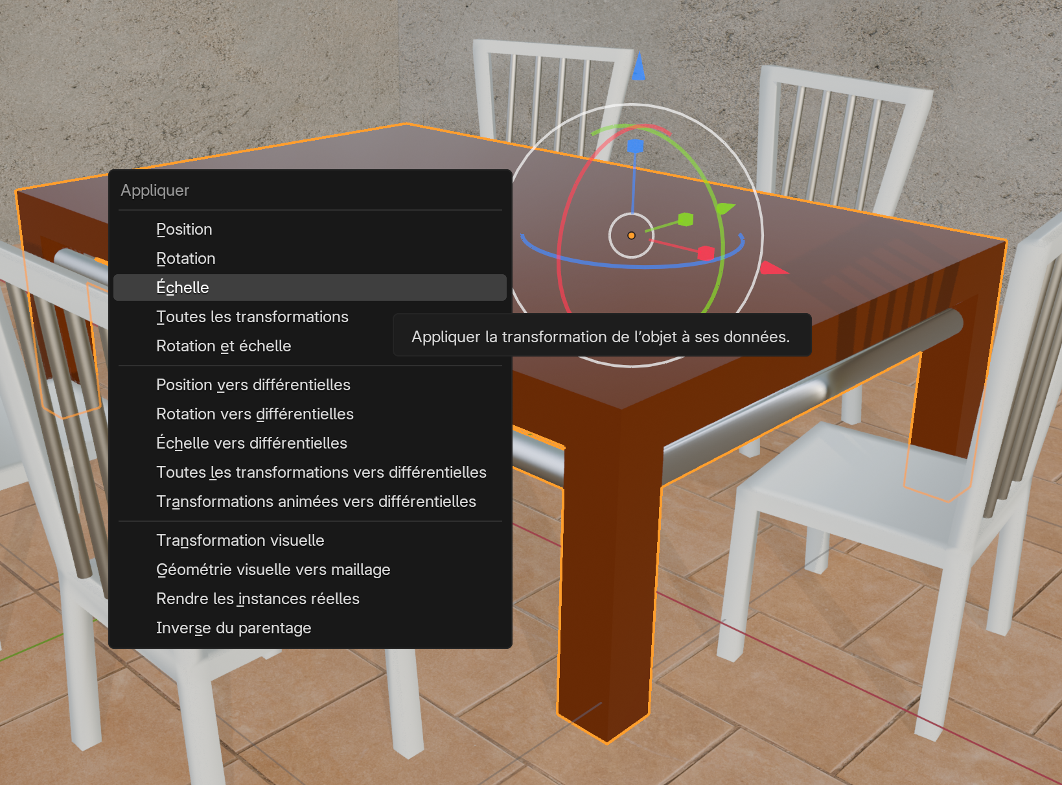
Task: Select Rotation in the Appliquer menu
Action: pos(185,259)
